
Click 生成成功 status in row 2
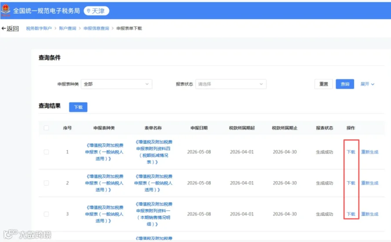point(325,183)
